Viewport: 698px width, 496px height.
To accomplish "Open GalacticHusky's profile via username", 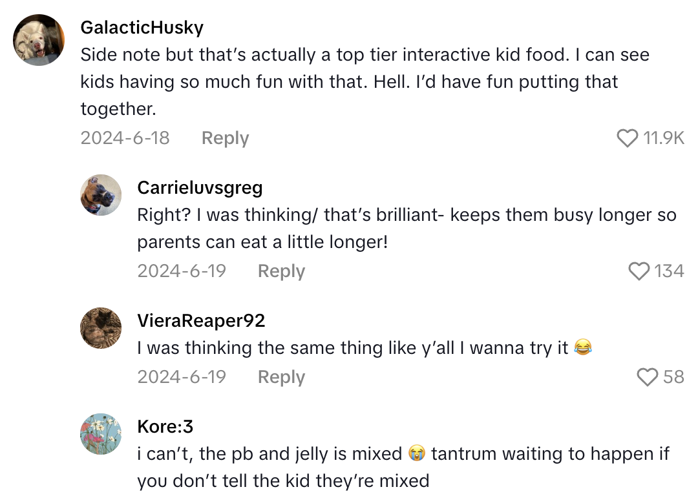I will point(142,27).
